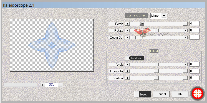207x103 pixels.
Task: Click the Zoom Out slider right arrow
Action: tap(185, 38)
